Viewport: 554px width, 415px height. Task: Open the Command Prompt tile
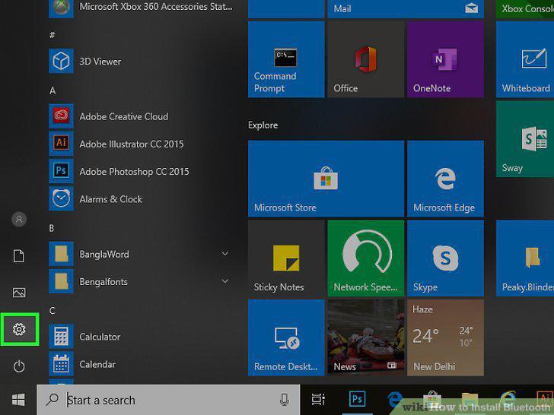(286, 59)
